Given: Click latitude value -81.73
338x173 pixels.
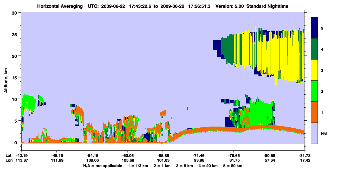Looking at the screenshot, I should tap(304, 156).
